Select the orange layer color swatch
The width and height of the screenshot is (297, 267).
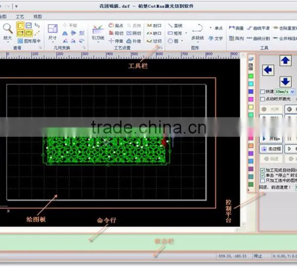click(x=251, y=146)
